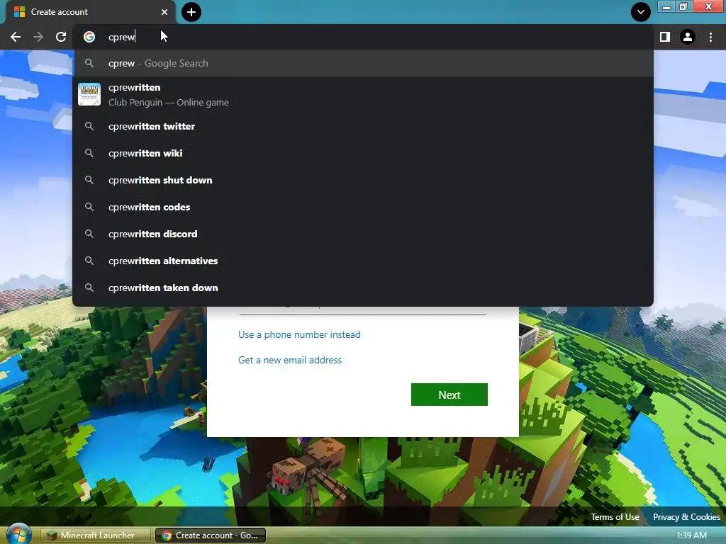Toggle the side panel icon
726x544 pixels.
[x=665, y=37]
